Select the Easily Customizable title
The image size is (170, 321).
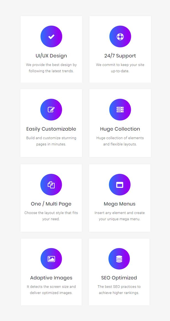51,129
